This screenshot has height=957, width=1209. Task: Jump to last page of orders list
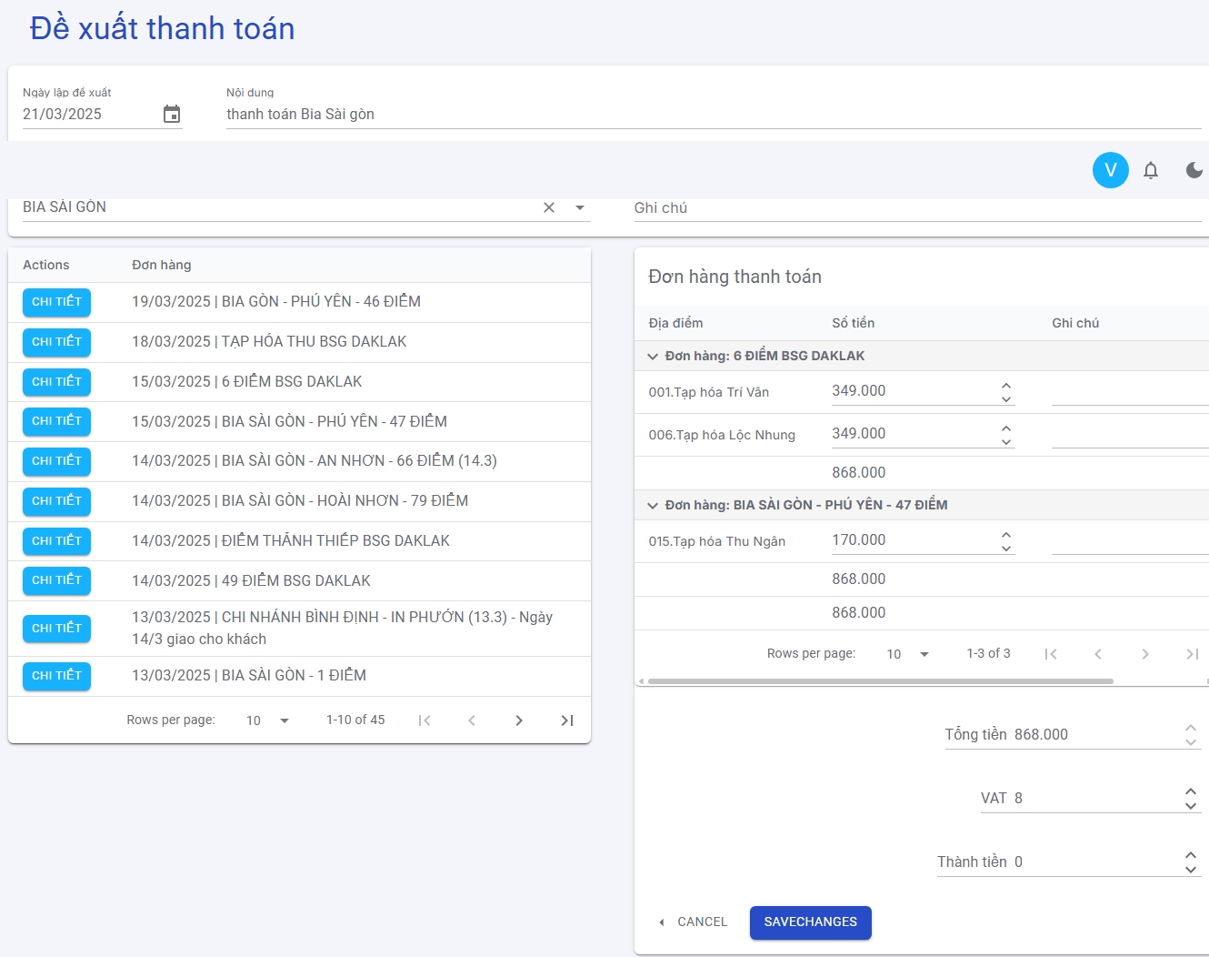click(x=566, y=720)
